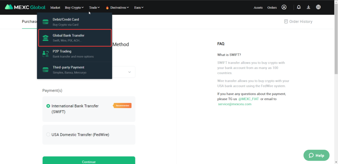Open the notifications bell icon

[x=298, y=7]
